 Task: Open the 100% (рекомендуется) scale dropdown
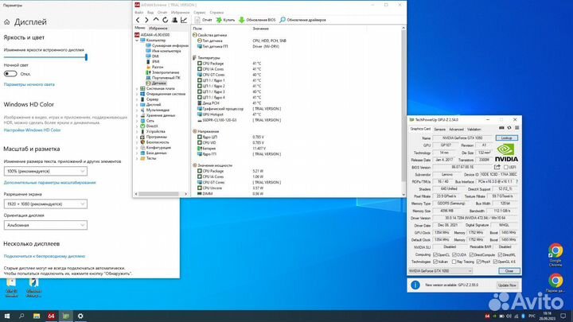45,171
